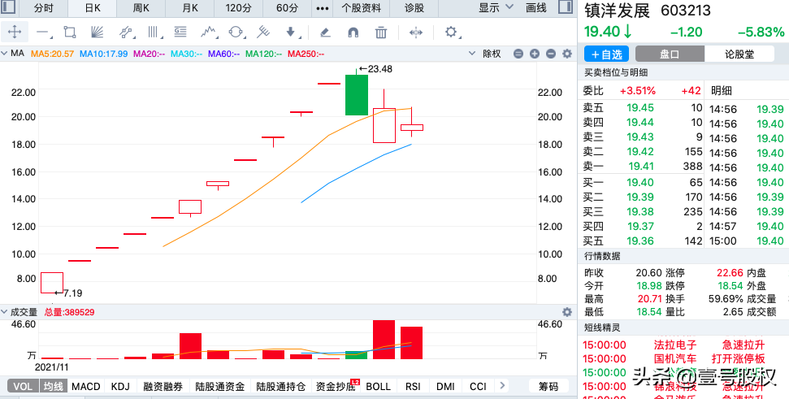The image size is (789, 399).
Task: Click the horizontal stretch arrows icon
Action: 416,33
